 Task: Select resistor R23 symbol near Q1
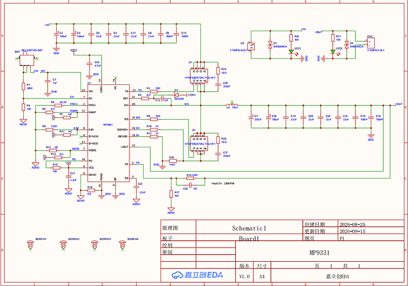(218, 71)
